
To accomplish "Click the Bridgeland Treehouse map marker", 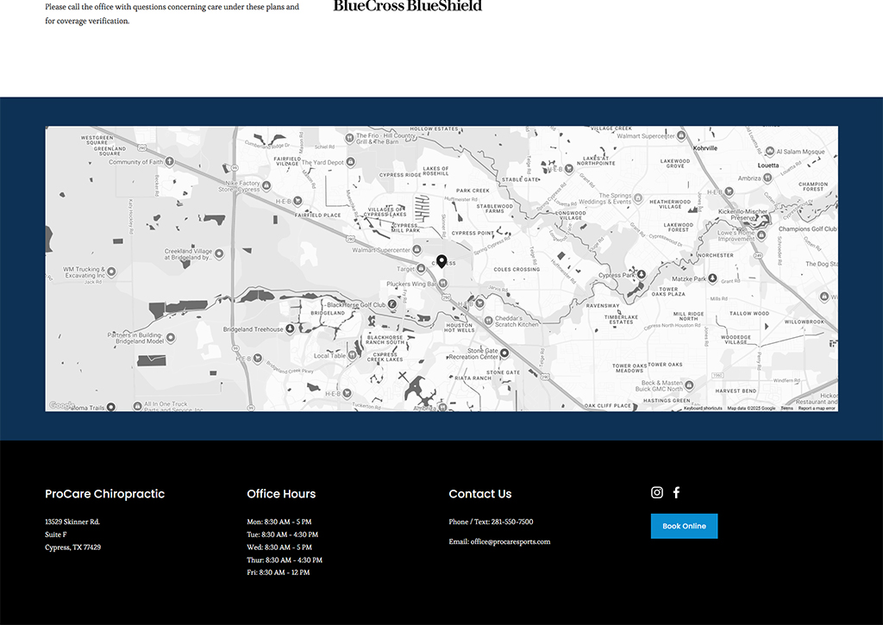I will coord(290,329).
